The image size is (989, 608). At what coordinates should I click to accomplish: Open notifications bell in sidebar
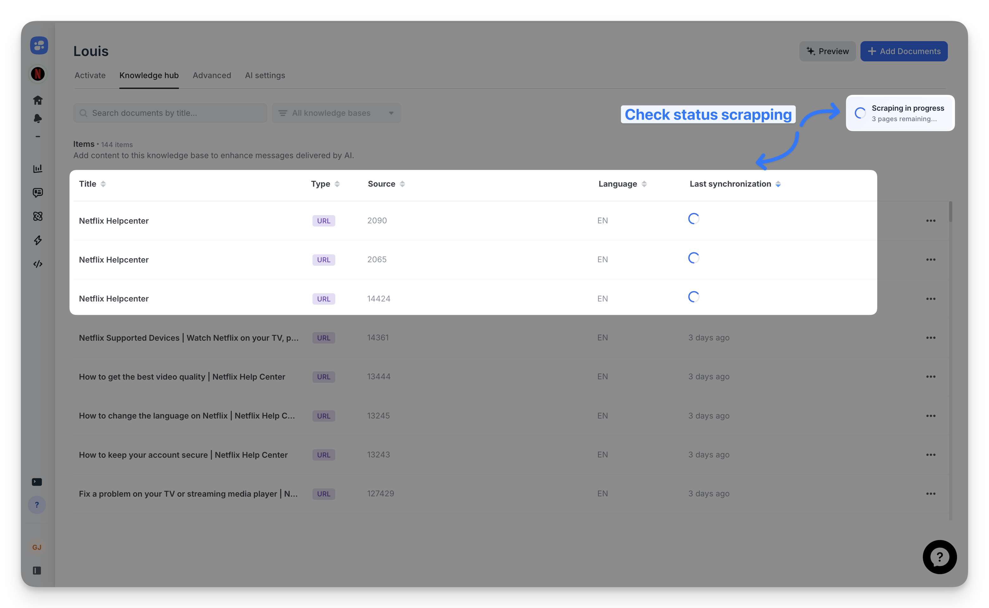38,119
